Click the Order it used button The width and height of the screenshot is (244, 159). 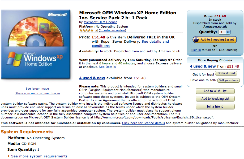pyautogui.click(x=226, y=73)
